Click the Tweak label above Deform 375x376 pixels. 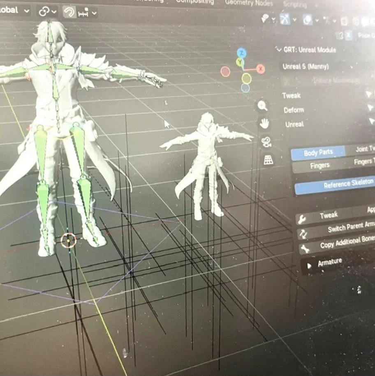291,96
